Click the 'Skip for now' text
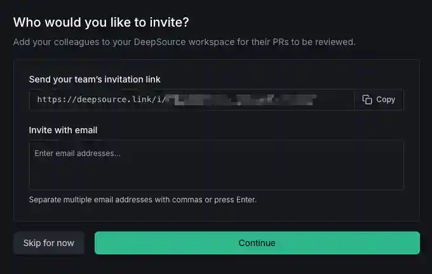432x274 pixels. click(x=49, y=243)
